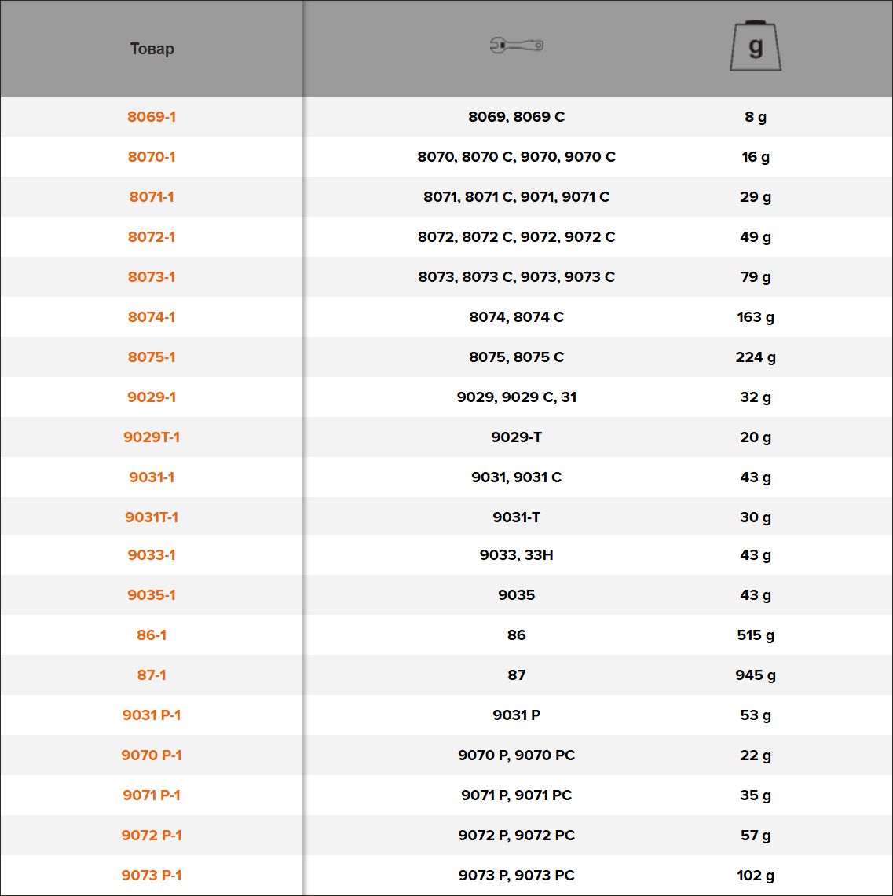The image size is (893, 896).
Task: Open product link 8069-1
Action: coord(152,116)
